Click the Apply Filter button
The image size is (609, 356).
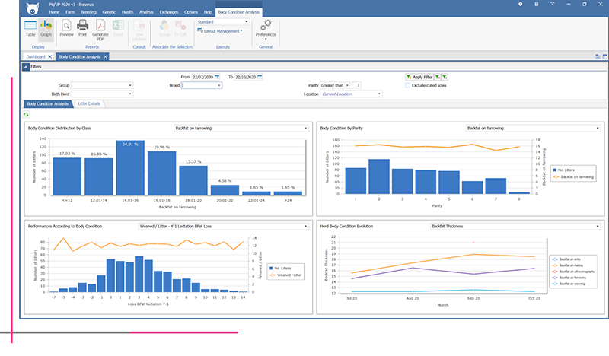tap(419, 77)
